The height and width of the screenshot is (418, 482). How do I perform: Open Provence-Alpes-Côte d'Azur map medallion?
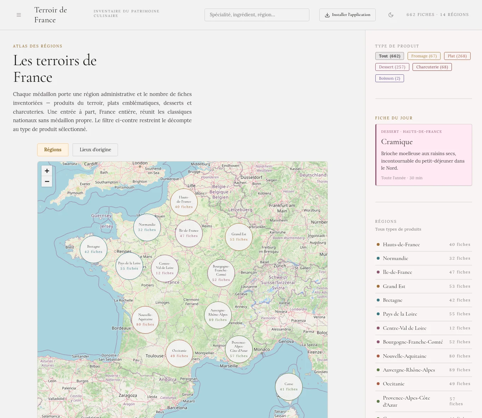click(239, 349)
